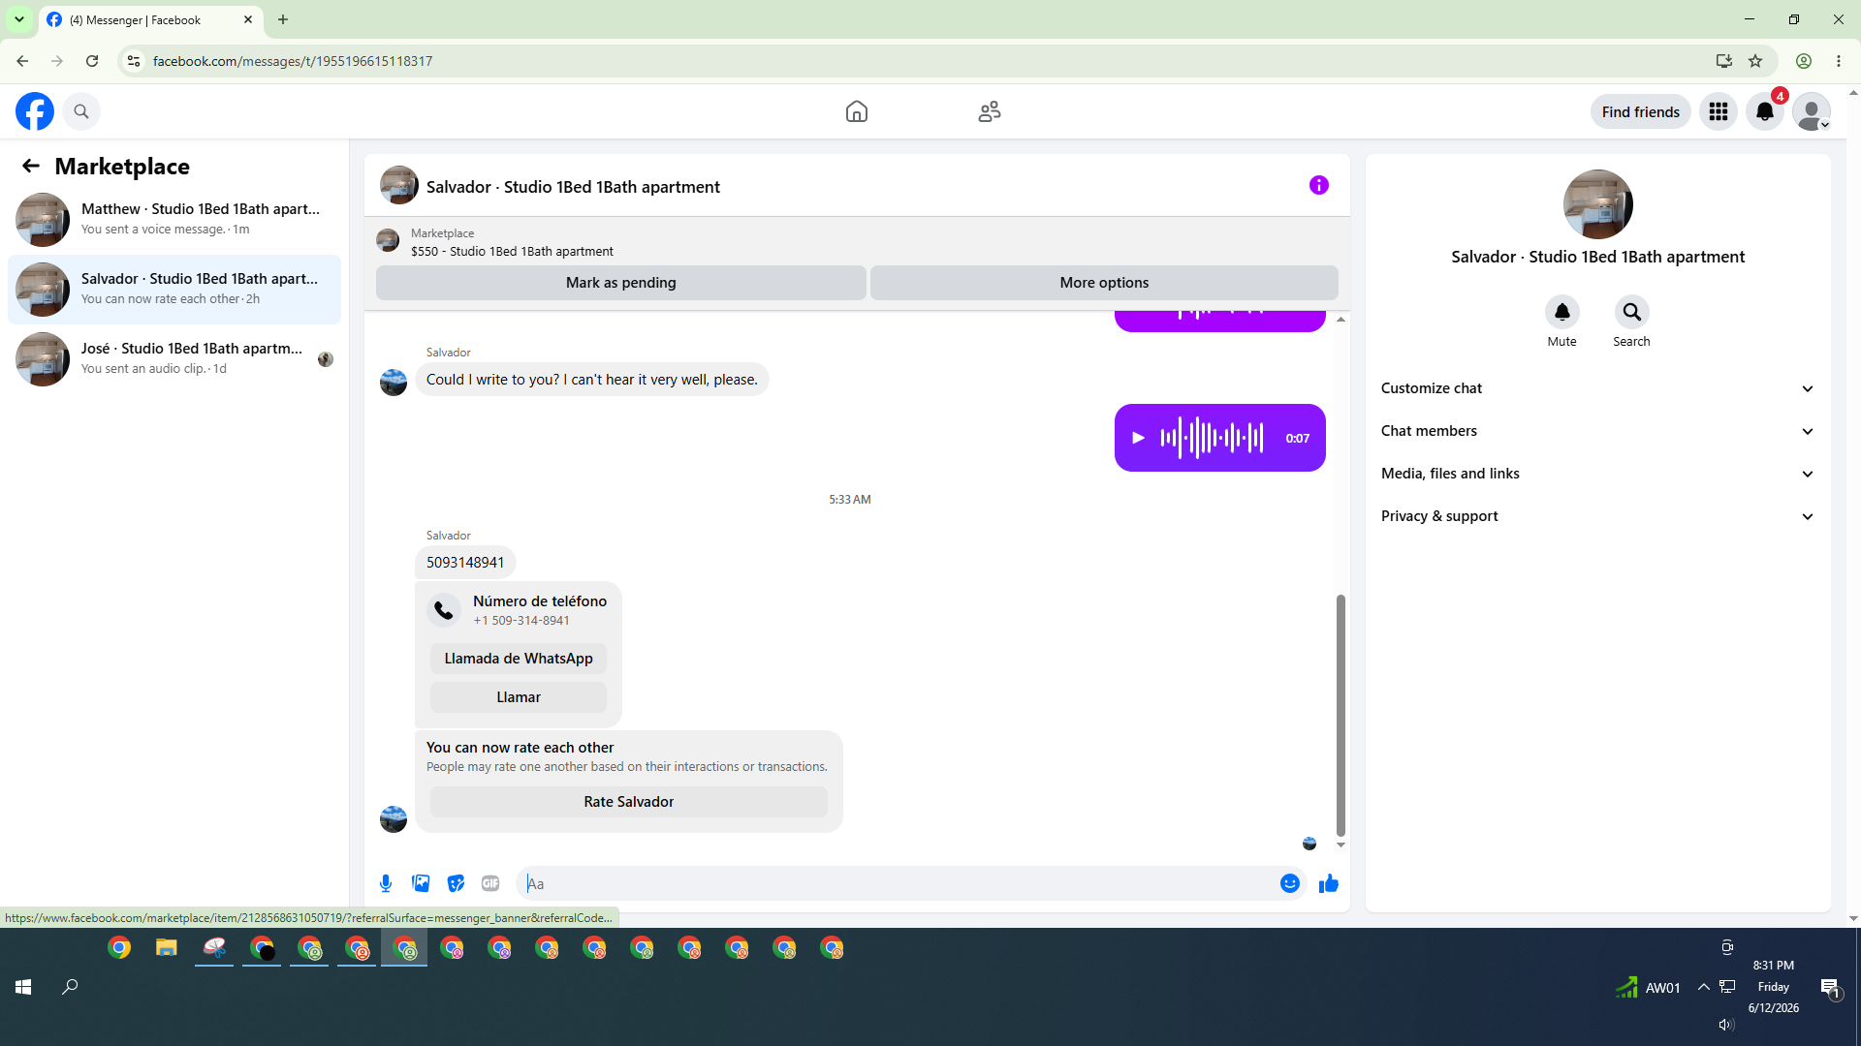
Task: Switch to Messenger | Facebook browser tab
Action: [x=151, y=19]
